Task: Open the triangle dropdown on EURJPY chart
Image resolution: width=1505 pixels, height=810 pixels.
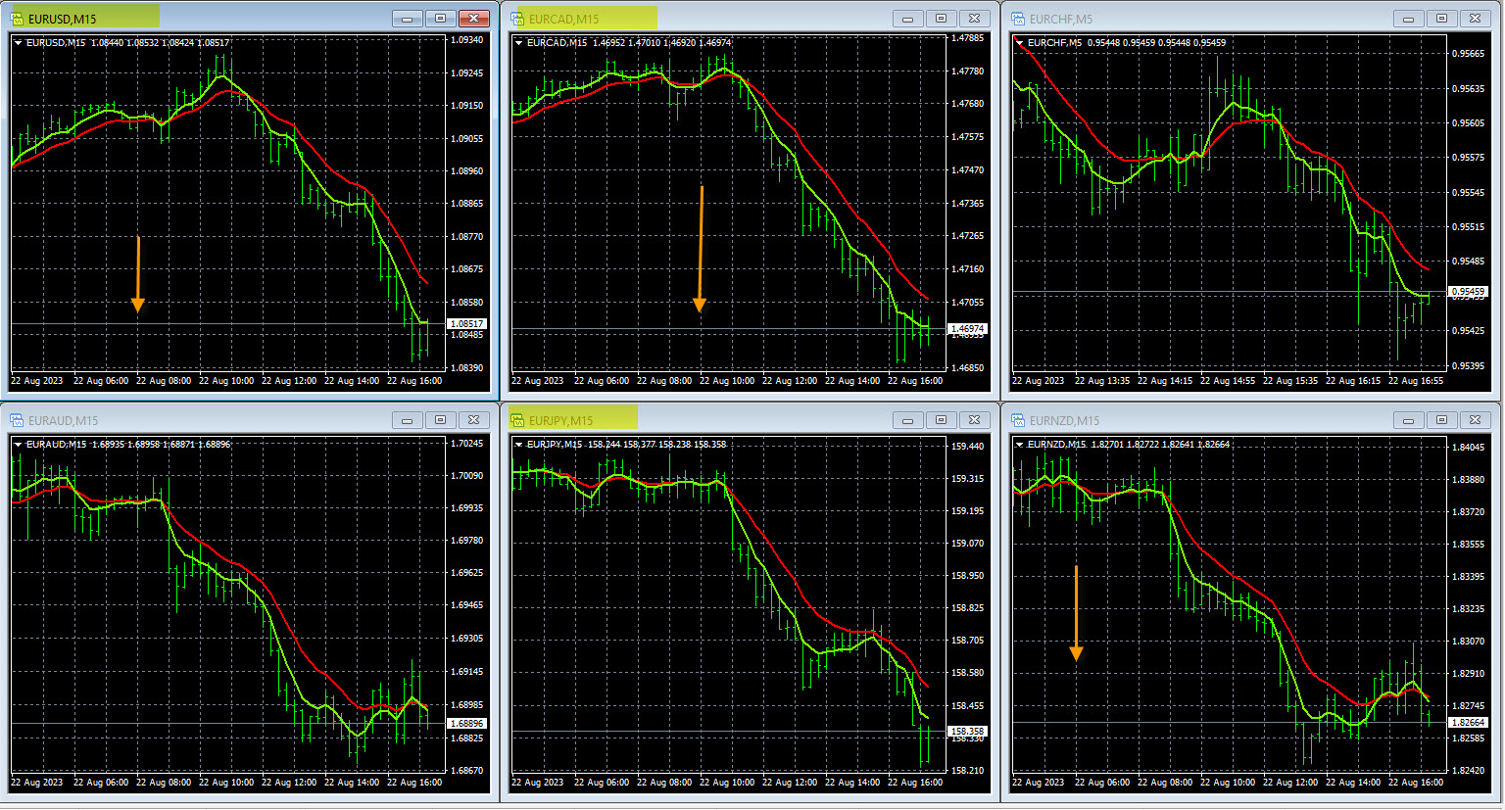Action: [x=519, y=445]
